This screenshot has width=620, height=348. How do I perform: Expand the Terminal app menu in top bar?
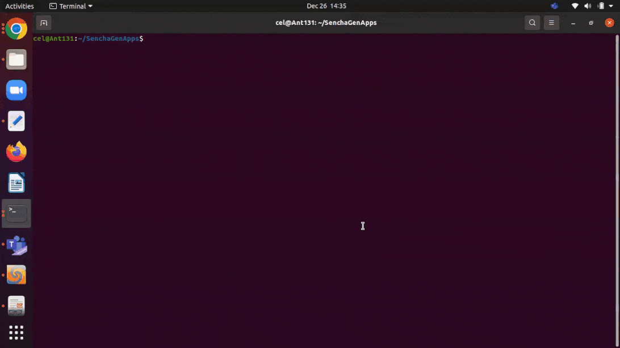click(x=71, y=6)
